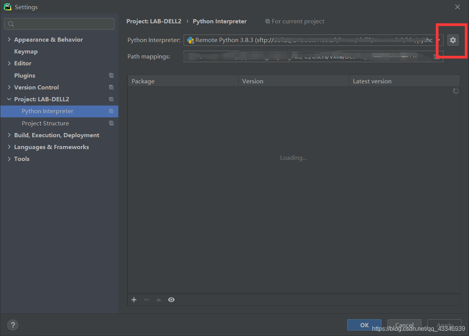The height and width of the screenshot is (336, 469).
Task: Click the browse icon in Path mappings
Action: (437, 57)
